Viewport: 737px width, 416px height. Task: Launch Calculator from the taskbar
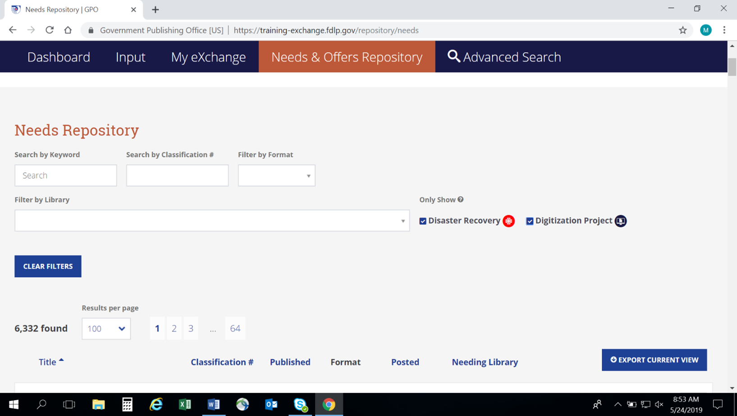coord(127,404)
